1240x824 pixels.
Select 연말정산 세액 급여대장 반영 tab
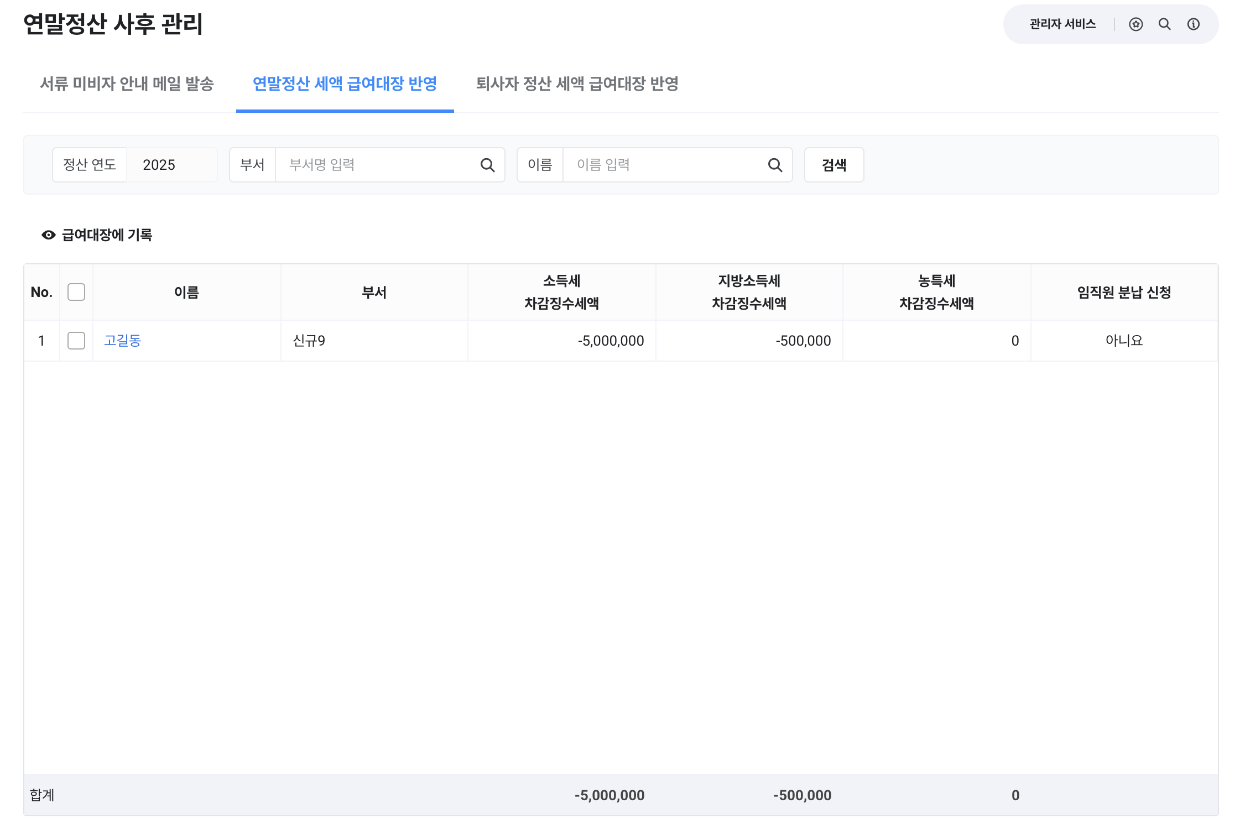point(345,84)
